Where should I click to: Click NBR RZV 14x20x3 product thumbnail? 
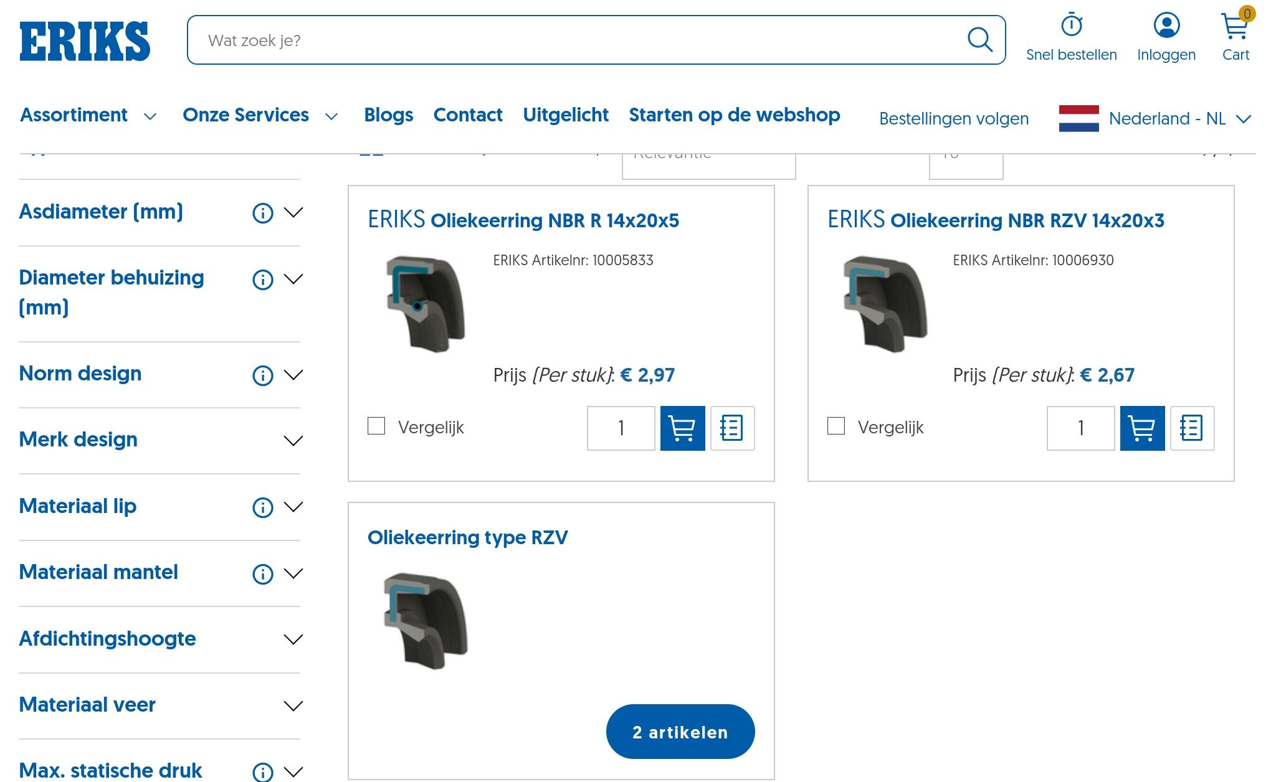point(886,304)
